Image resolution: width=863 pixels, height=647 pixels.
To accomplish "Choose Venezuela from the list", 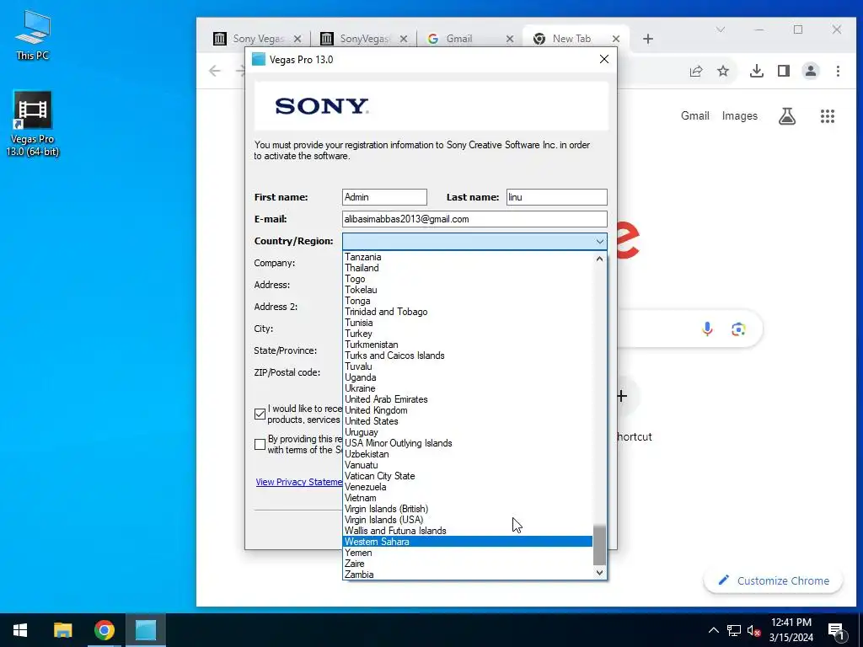I will [468, 487].
